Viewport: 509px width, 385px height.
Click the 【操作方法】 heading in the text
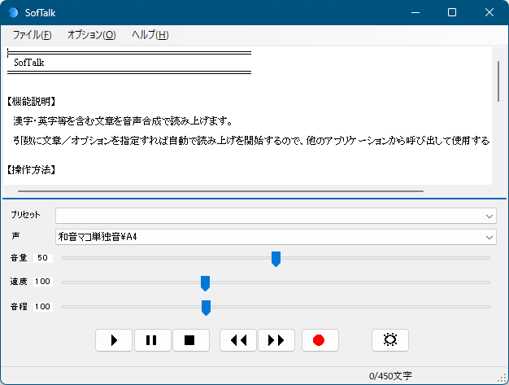[31, 169]
